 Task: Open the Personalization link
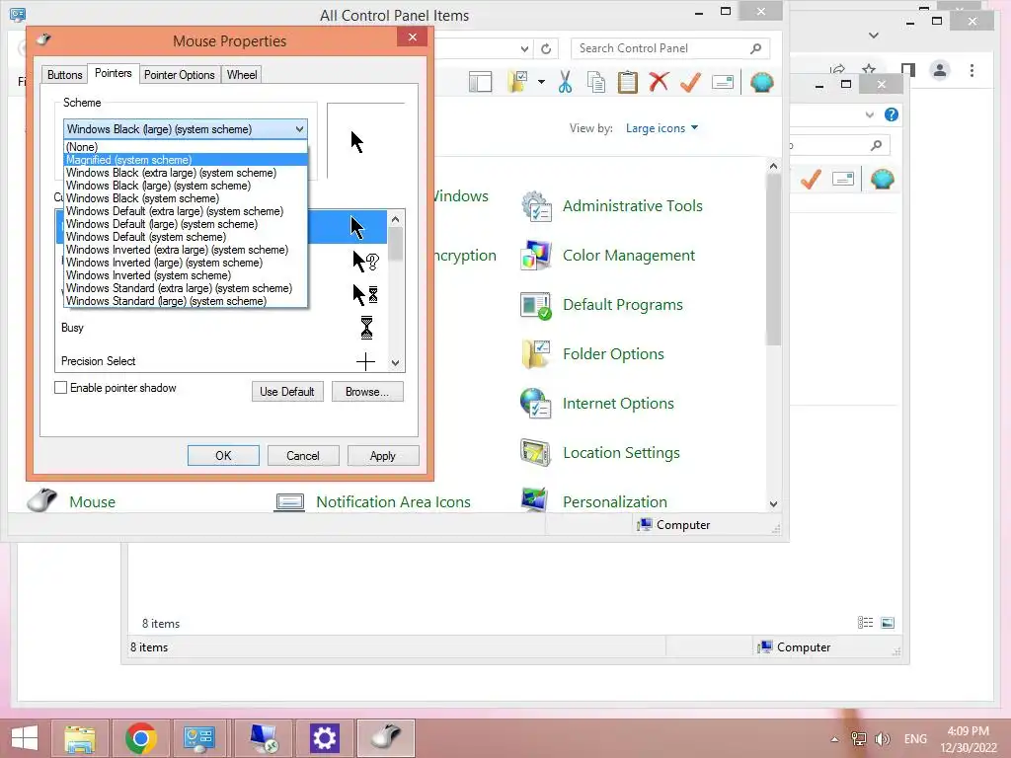pyautogui.click(x=614, y=501)
